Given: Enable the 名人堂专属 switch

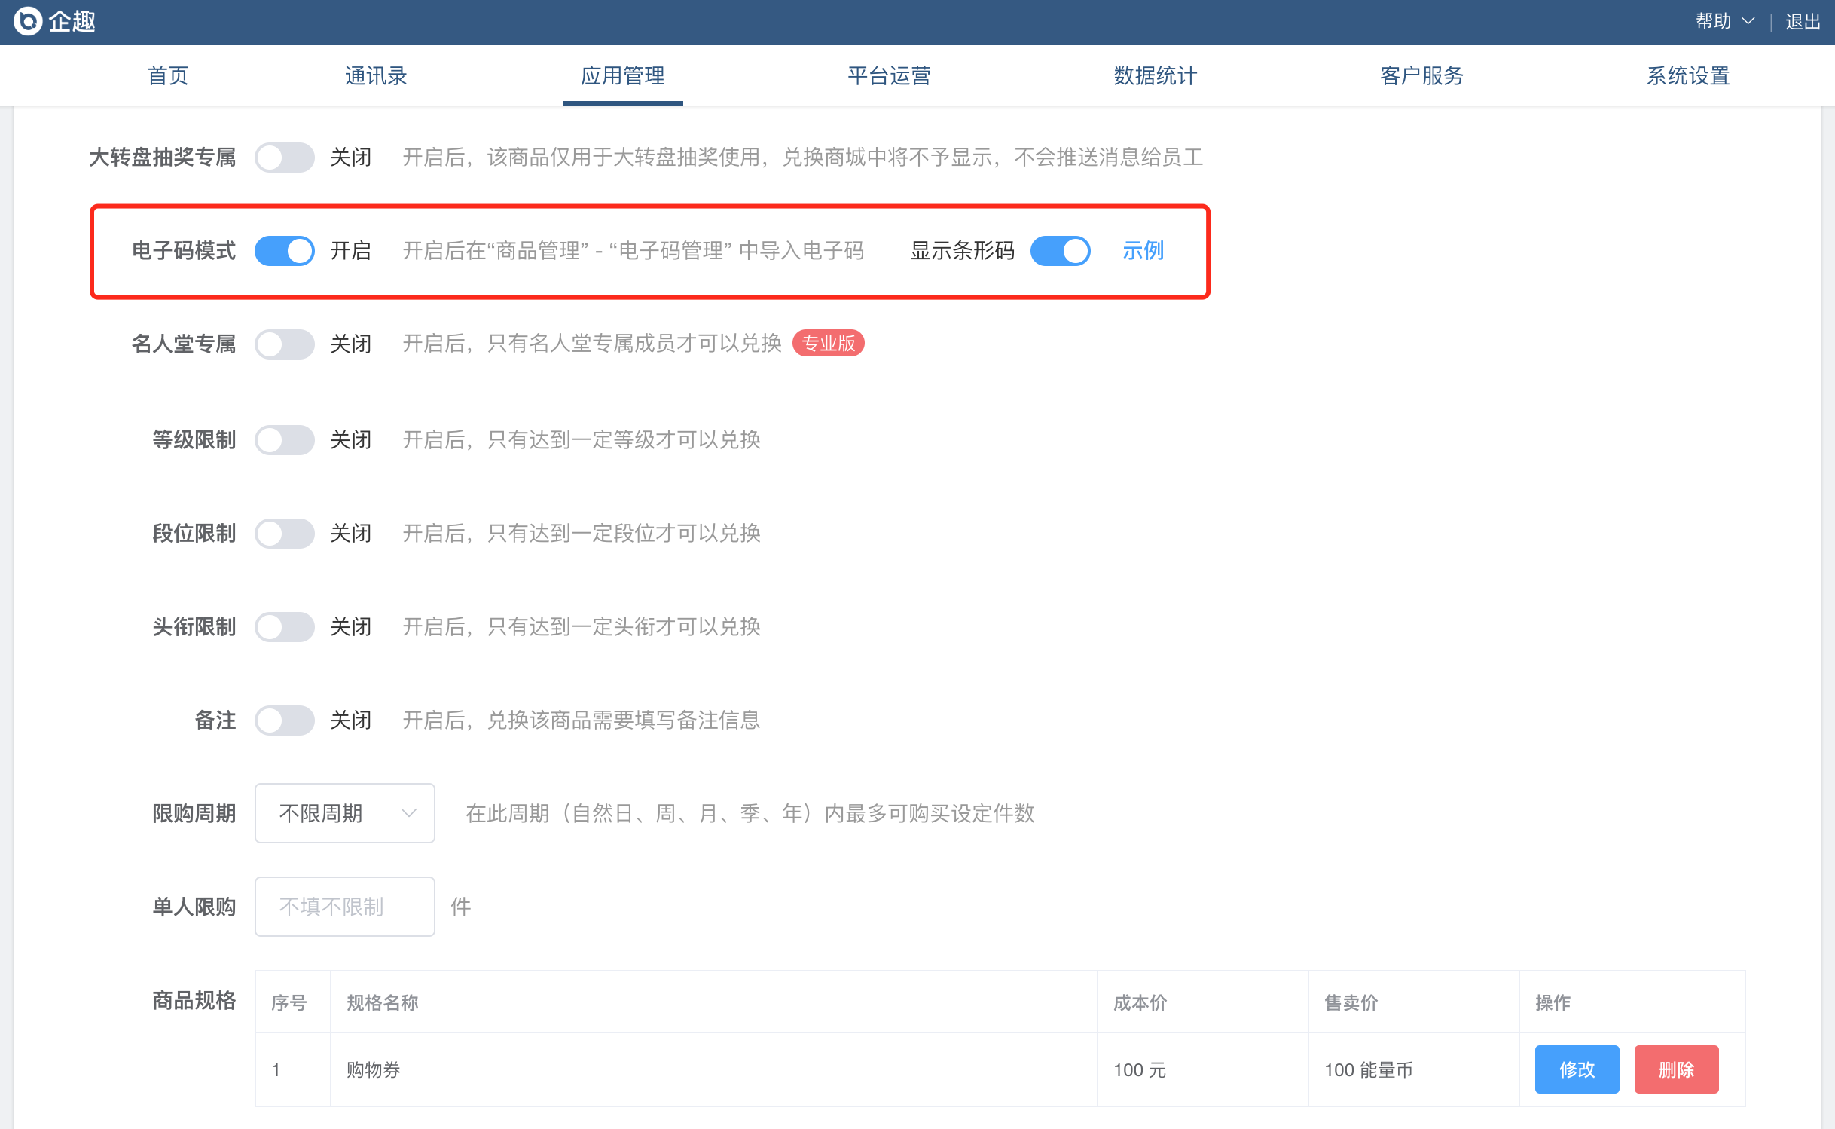Looking at the screenshot, I should (284, 344).
